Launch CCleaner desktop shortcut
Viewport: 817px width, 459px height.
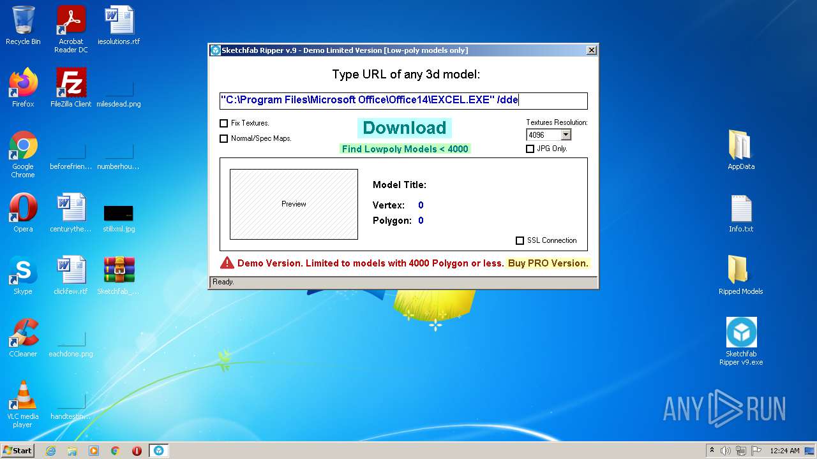[23, 338]
